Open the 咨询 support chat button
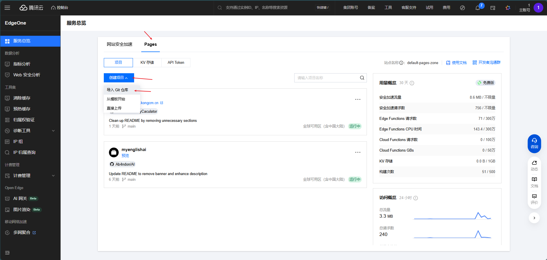 pos(534,143)
